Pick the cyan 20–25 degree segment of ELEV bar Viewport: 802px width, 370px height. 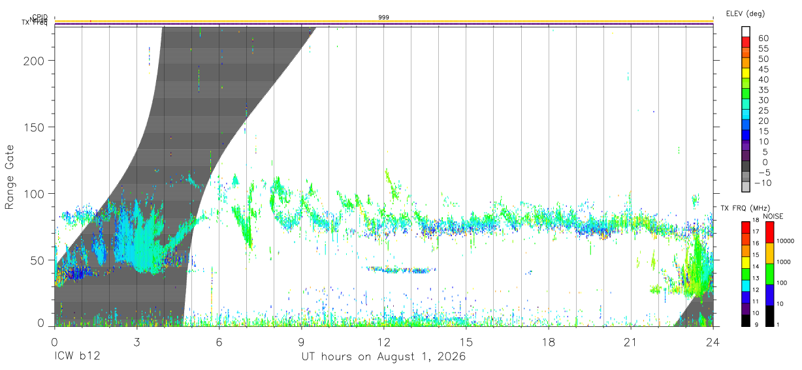[x=747, y=115]
